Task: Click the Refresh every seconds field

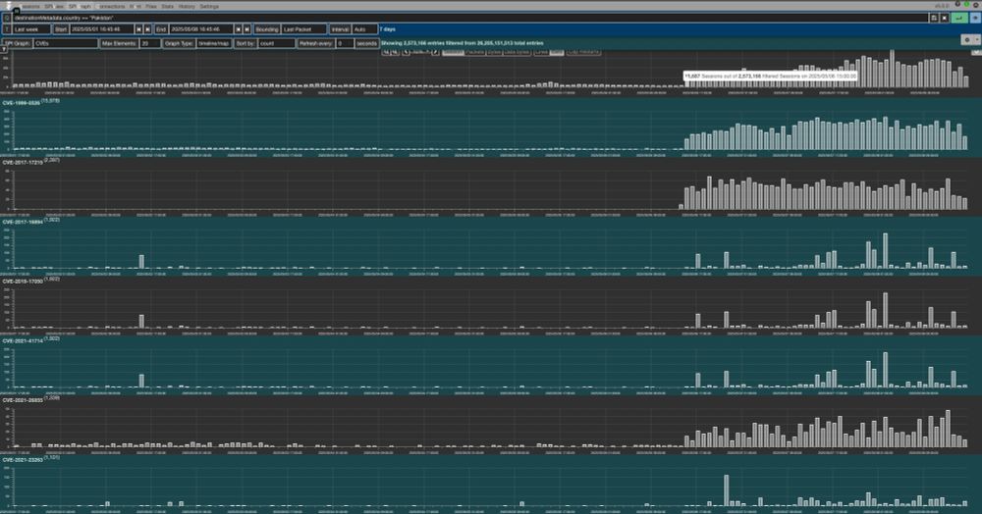Action: [x=345, y=44]
